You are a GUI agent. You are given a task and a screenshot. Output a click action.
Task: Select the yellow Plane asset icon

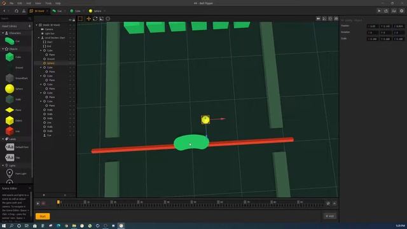point(10,110)
